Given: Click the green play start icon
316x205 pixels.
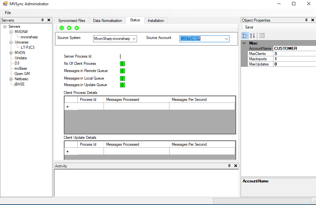Looking at the screenshot, I should (69, 28).
